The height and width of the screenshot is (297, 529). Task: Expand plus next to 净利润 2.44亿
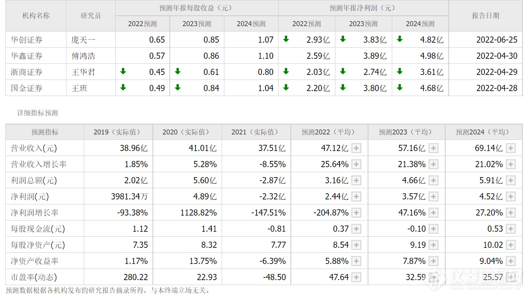point(357,197)
